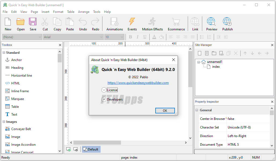Align text left
Viewport: 276px width, 161px height.
click(x=171, y=37)
